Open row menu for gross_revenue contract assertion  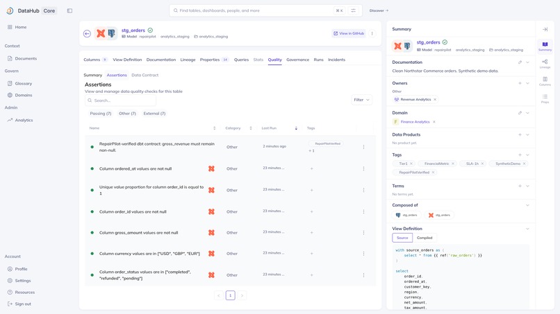click(363, 147)
